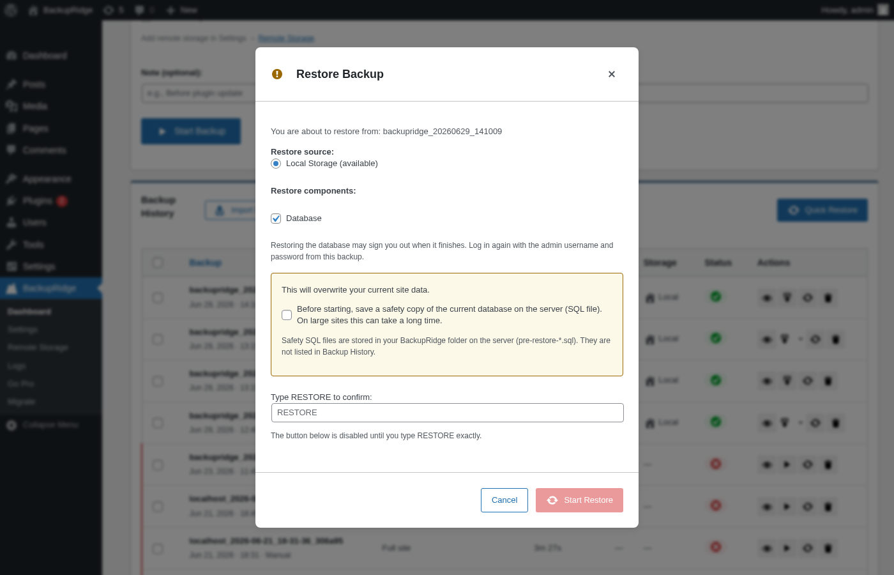This screenshot has height=575, width=894.
Task: Focus the optional Note input field
Action: pos(504,93)
